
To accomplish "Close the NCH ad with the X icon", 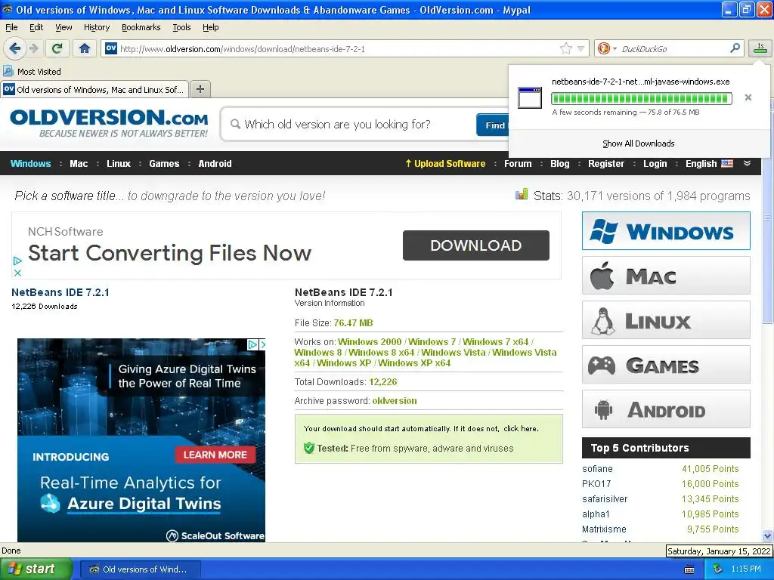I will 17,272.
